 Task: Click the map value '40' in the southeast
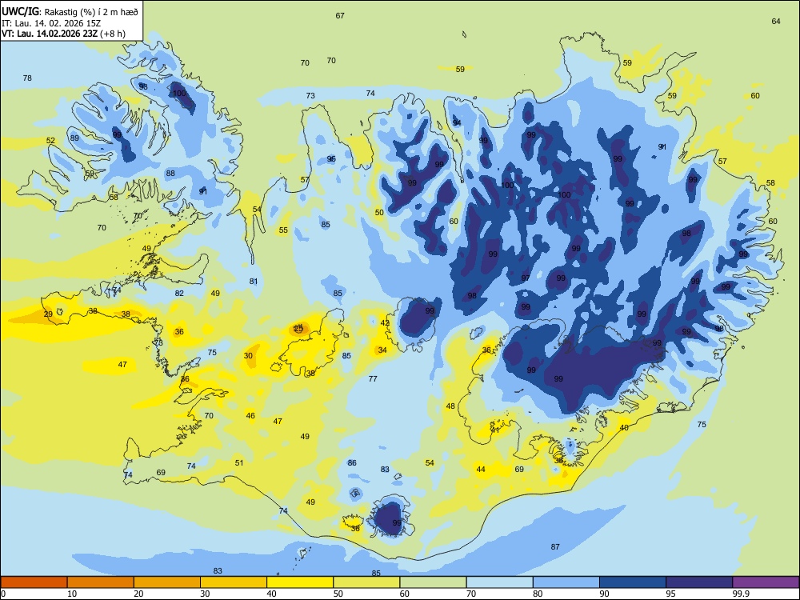(625, 428)
